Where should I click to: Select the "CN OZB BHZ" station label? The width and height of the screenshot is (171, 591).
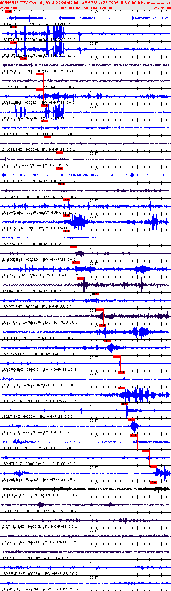12,87
